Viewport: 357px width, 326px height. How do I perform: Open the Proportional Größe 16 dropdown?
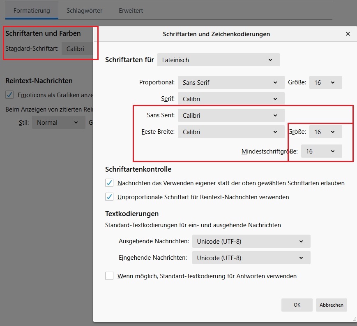click(x=325, y=82)
